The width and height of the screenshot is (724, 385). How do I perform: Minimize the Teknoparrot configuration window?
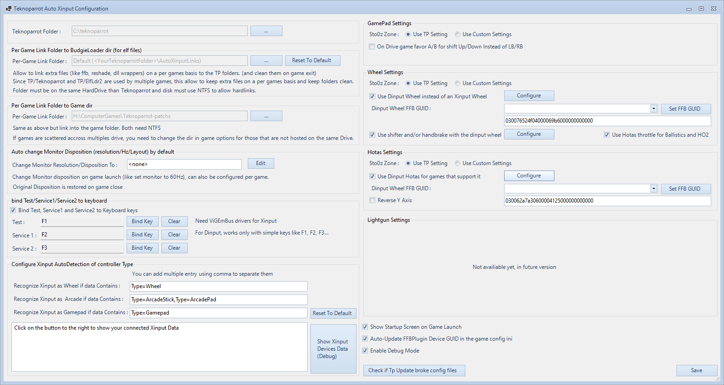pyautogui.click(x=689, y=9)
